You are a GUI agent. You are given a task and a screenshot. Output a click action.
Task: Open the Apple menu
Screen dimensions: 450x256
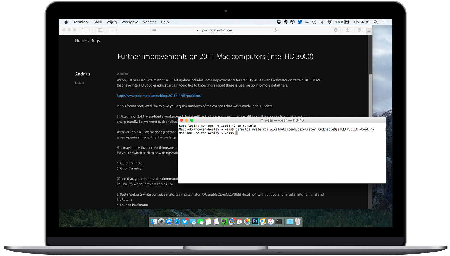[x=66, y=22]
